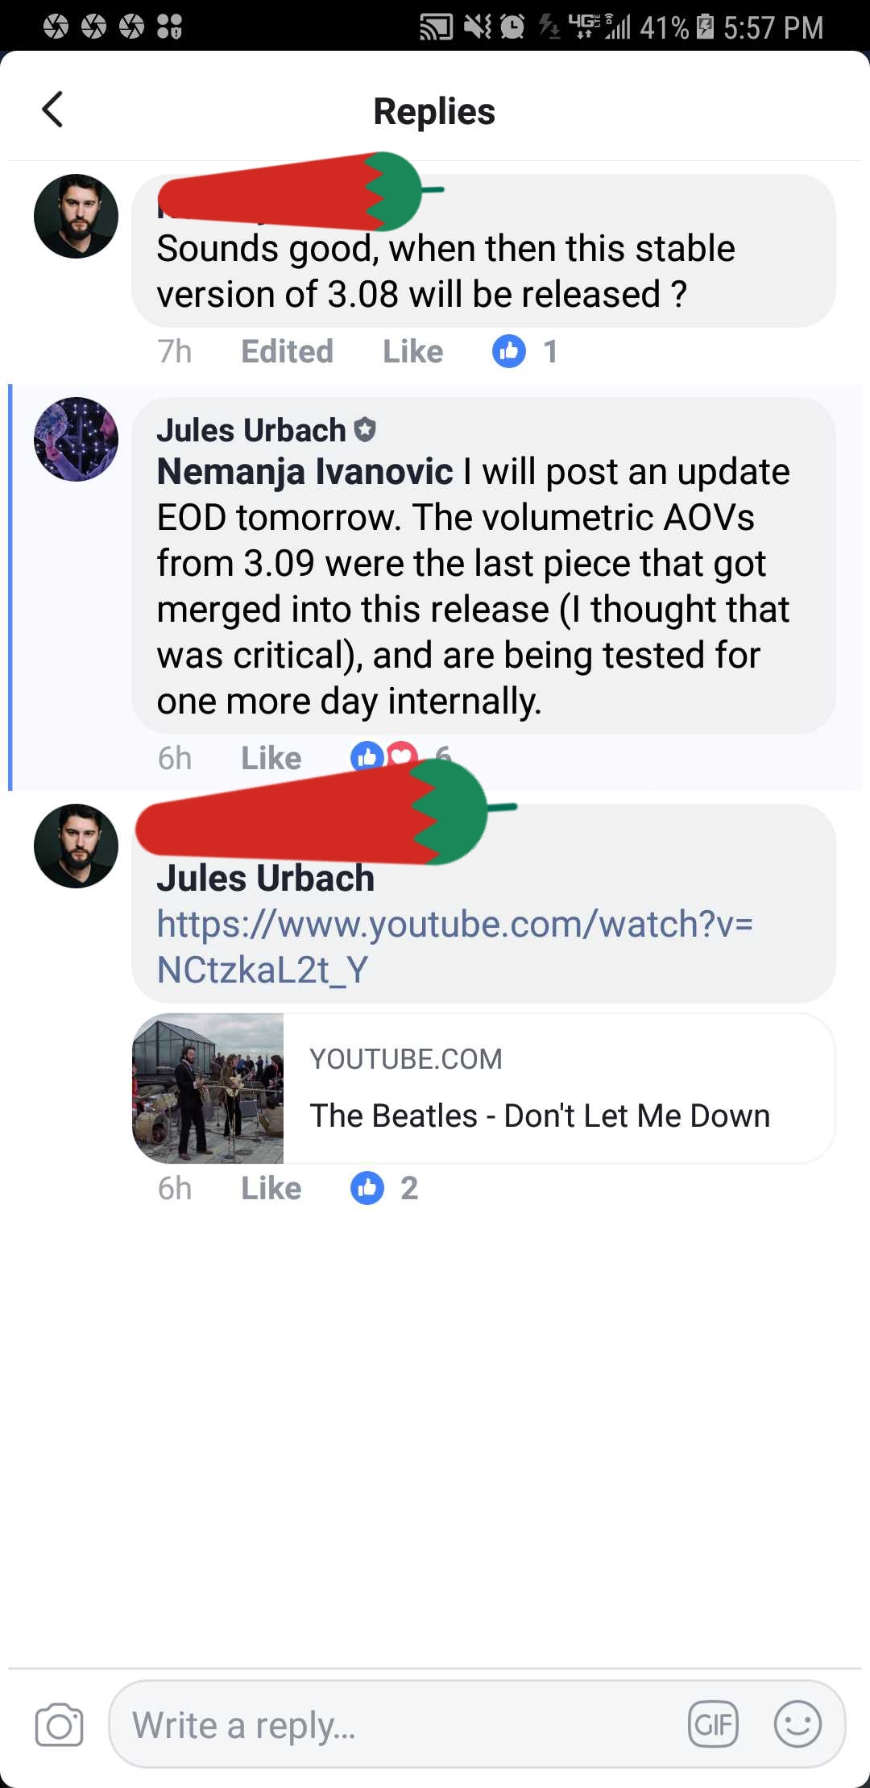
Task: Open Jules Urbach's profile picture
Action: pyautogui.click(x=77, y=439)
